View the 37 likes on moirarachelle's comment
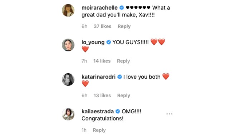The image size is (236, 134). 103,26
